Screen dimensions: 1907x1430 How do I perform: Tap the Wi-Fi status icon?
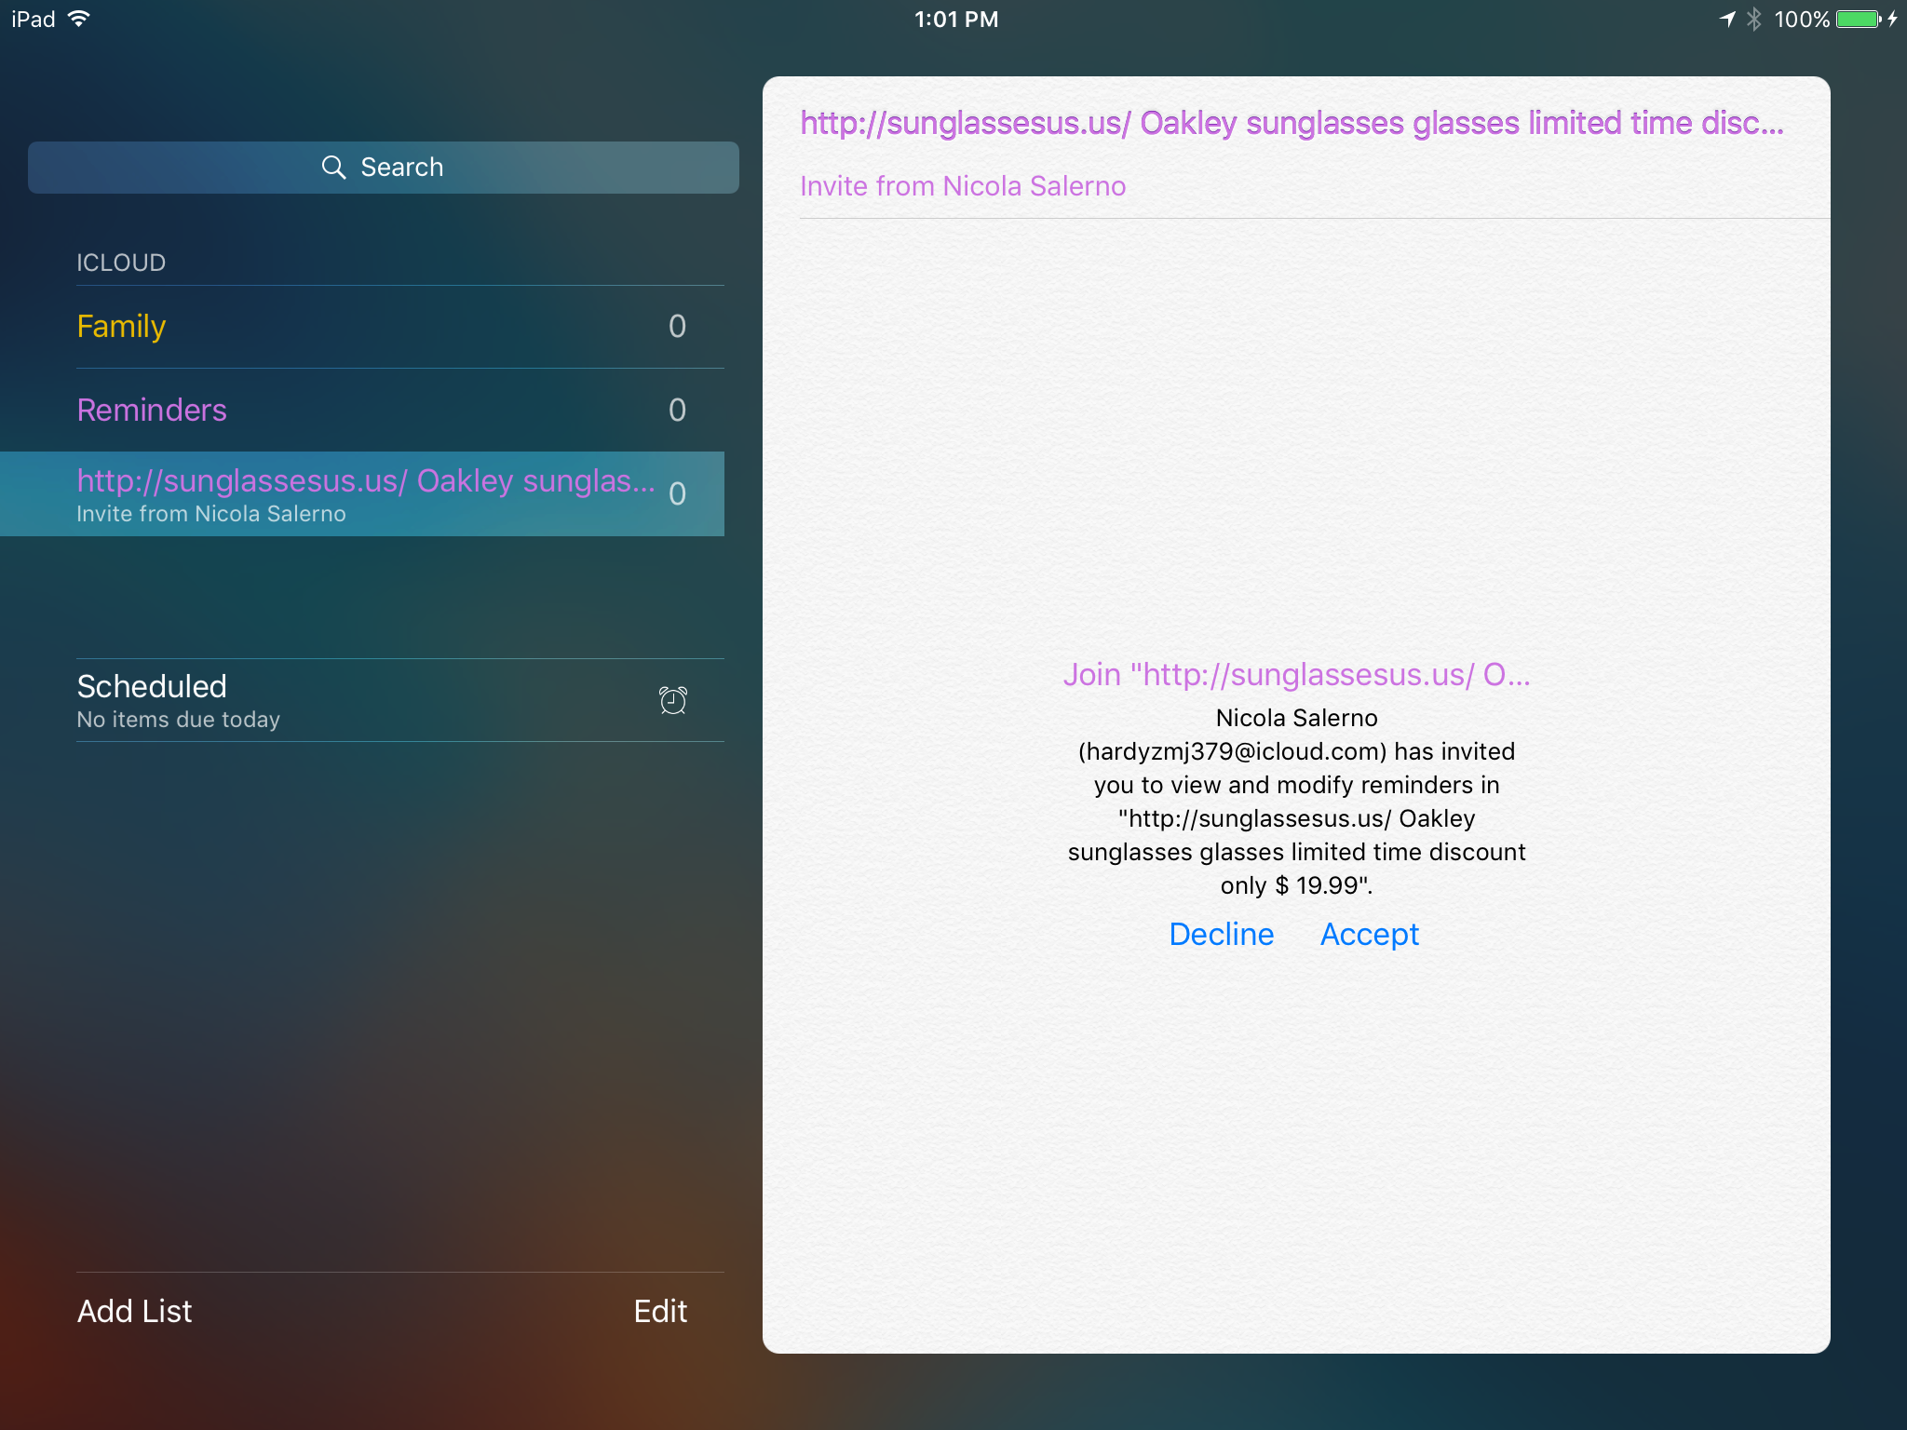point(80,19)
